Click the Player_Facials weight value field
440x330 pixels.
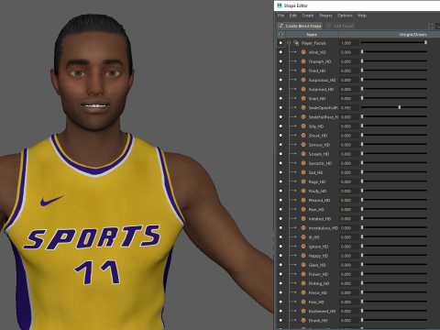tap(349, 43)
